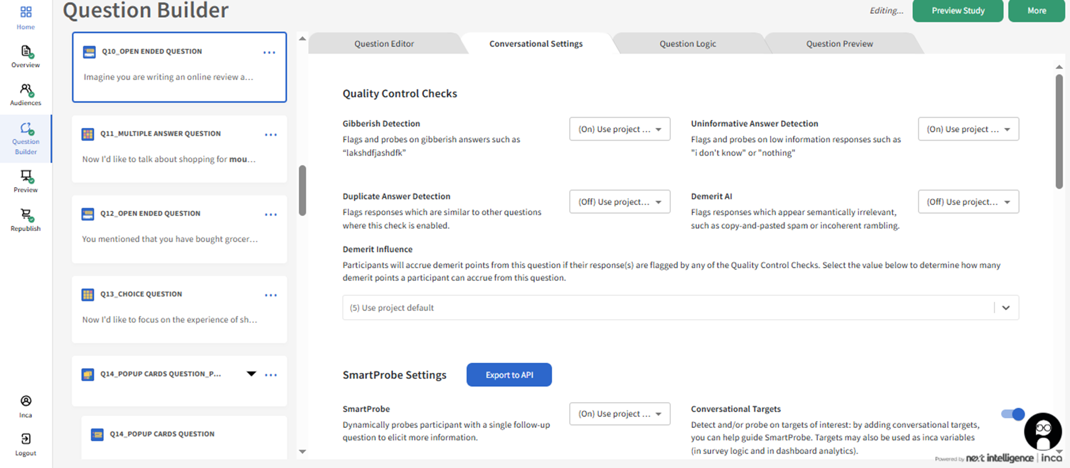Open the Demerit AI dropdown

click(x=968, y=202)
